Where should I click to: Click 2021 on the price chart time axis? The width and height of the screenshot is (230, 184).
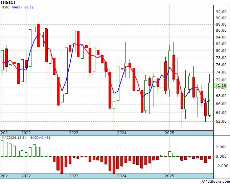(5, 133)
